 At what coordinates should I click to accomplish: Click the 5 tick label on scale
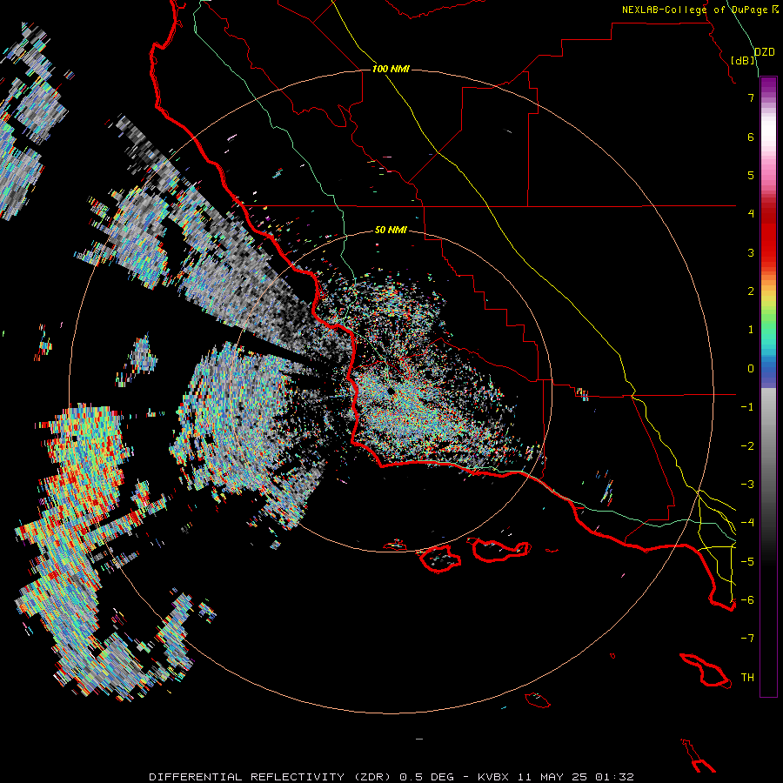tap(751, 175)
